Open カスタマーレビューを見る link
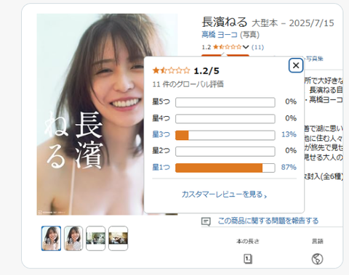The image size is (349, 275). [225, 194]
